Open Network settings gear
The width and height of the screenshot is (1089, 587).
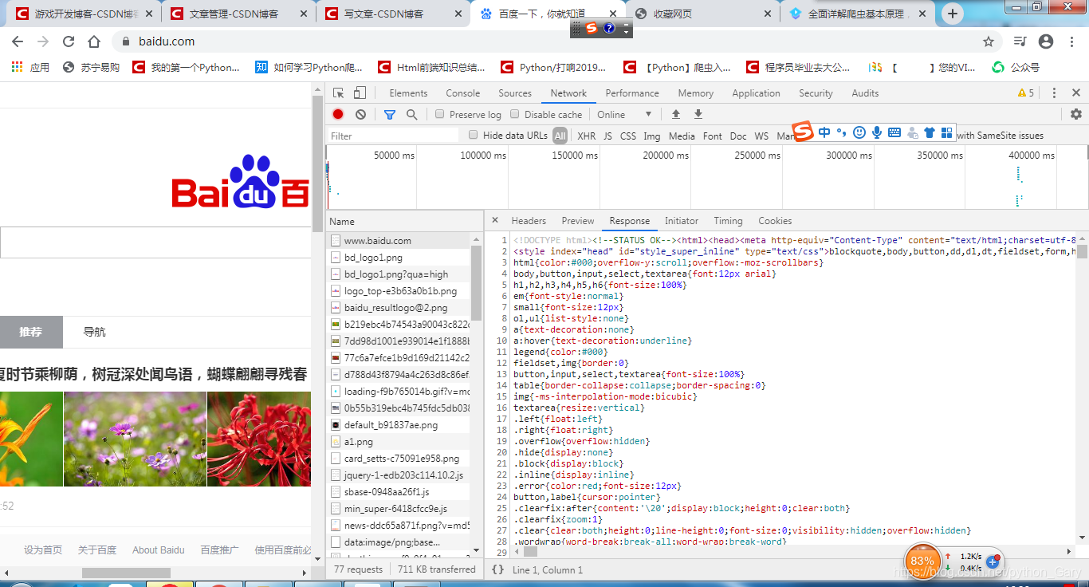[1076, 114]
